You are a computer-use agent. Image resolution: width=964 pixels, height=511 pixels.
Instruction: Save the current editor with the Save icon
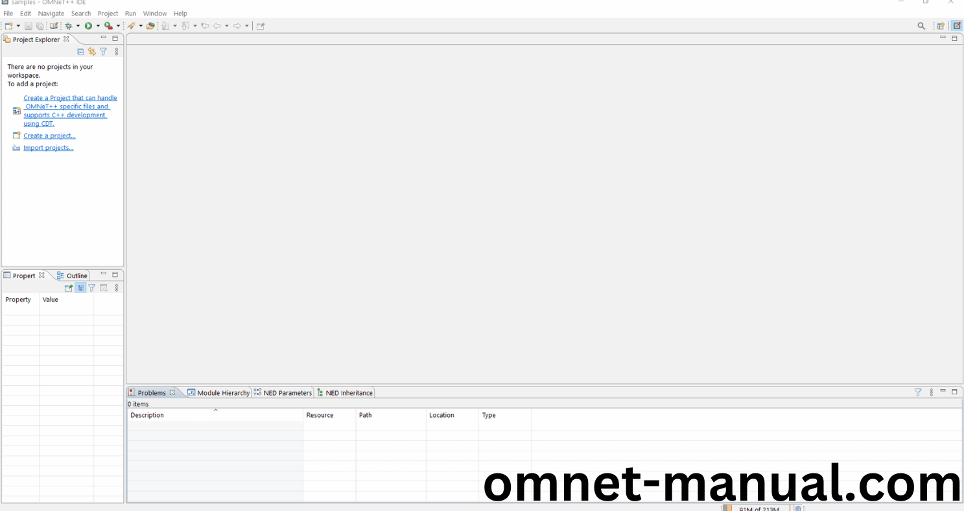pos(28,25)
